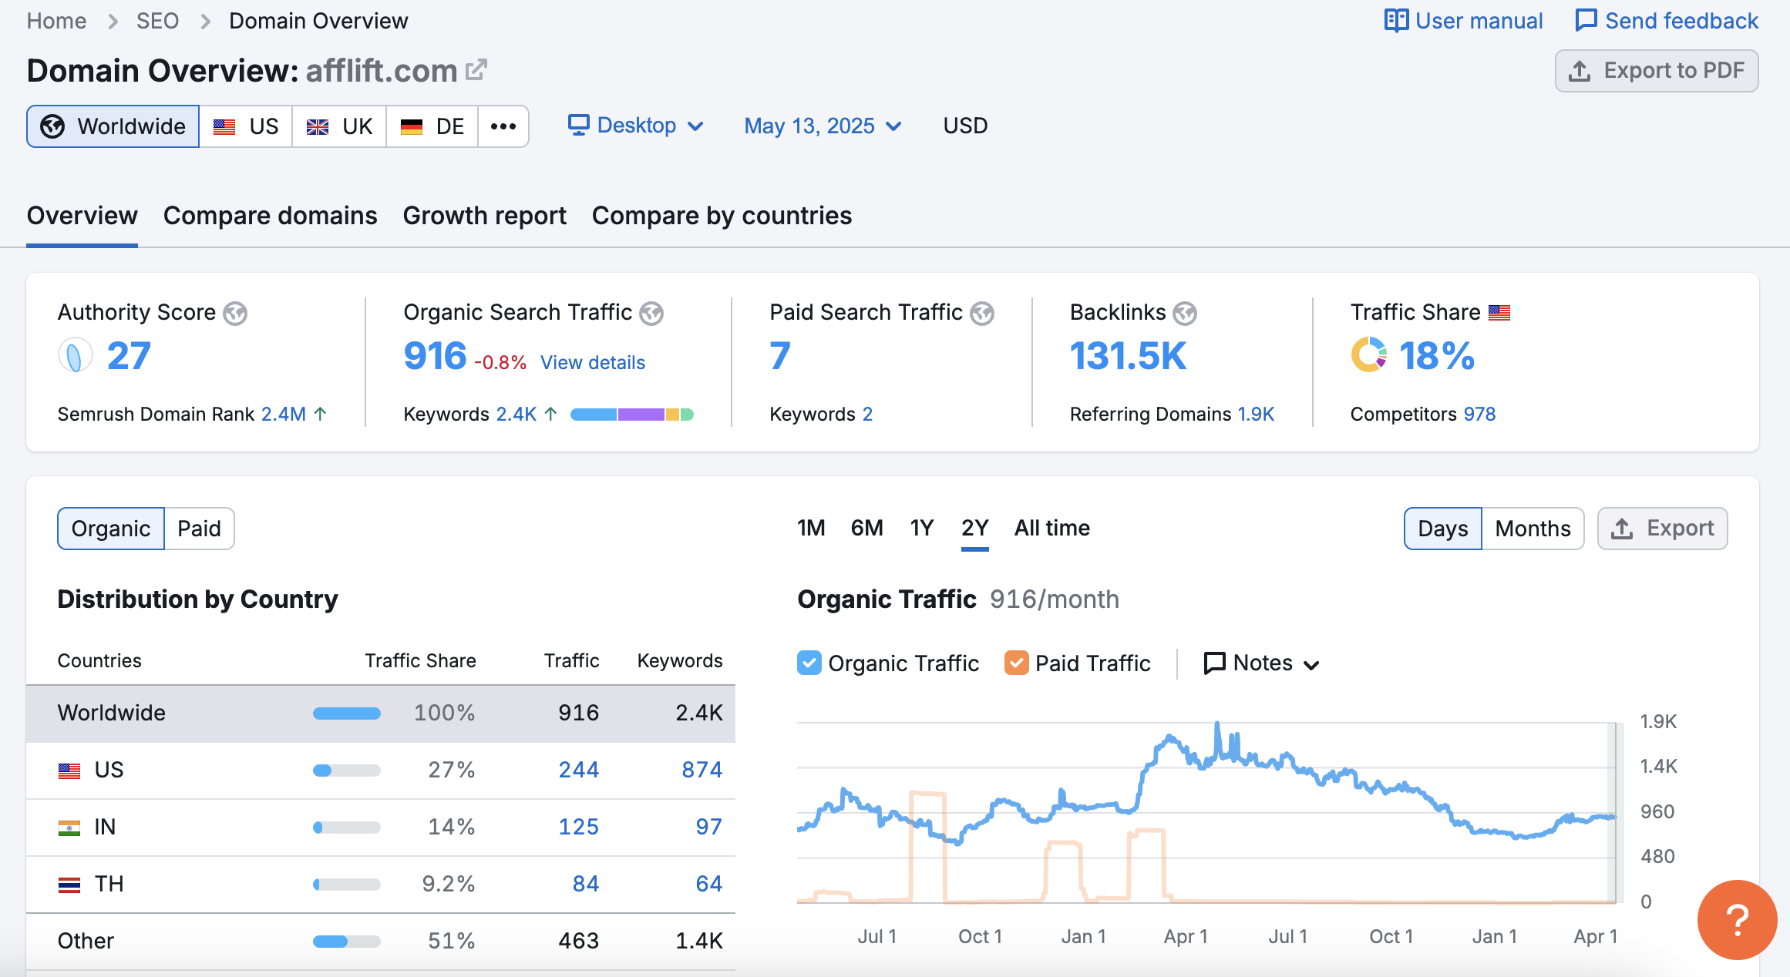The width and height of the screenshot is (1790, 977).
Task: Click the up arrow next to Keywords 2.4K
Action: click(550, 414)
